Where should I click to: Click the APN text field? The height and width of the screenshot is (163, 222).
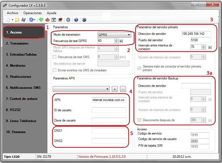pyautogui.click(x=109, y=100)
